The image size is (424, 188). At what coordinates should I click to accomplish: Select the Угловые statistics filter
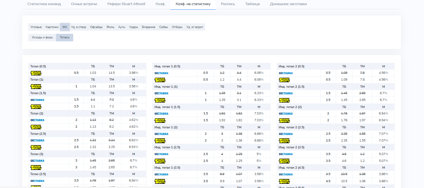[36, 27]
